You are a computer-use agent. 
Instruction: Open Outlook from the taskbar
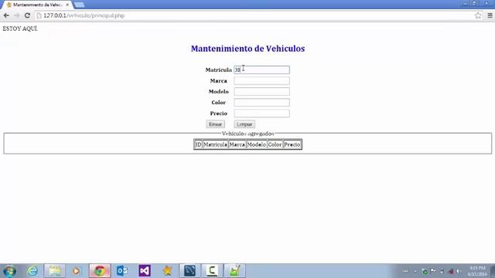[x=122, y=271]
